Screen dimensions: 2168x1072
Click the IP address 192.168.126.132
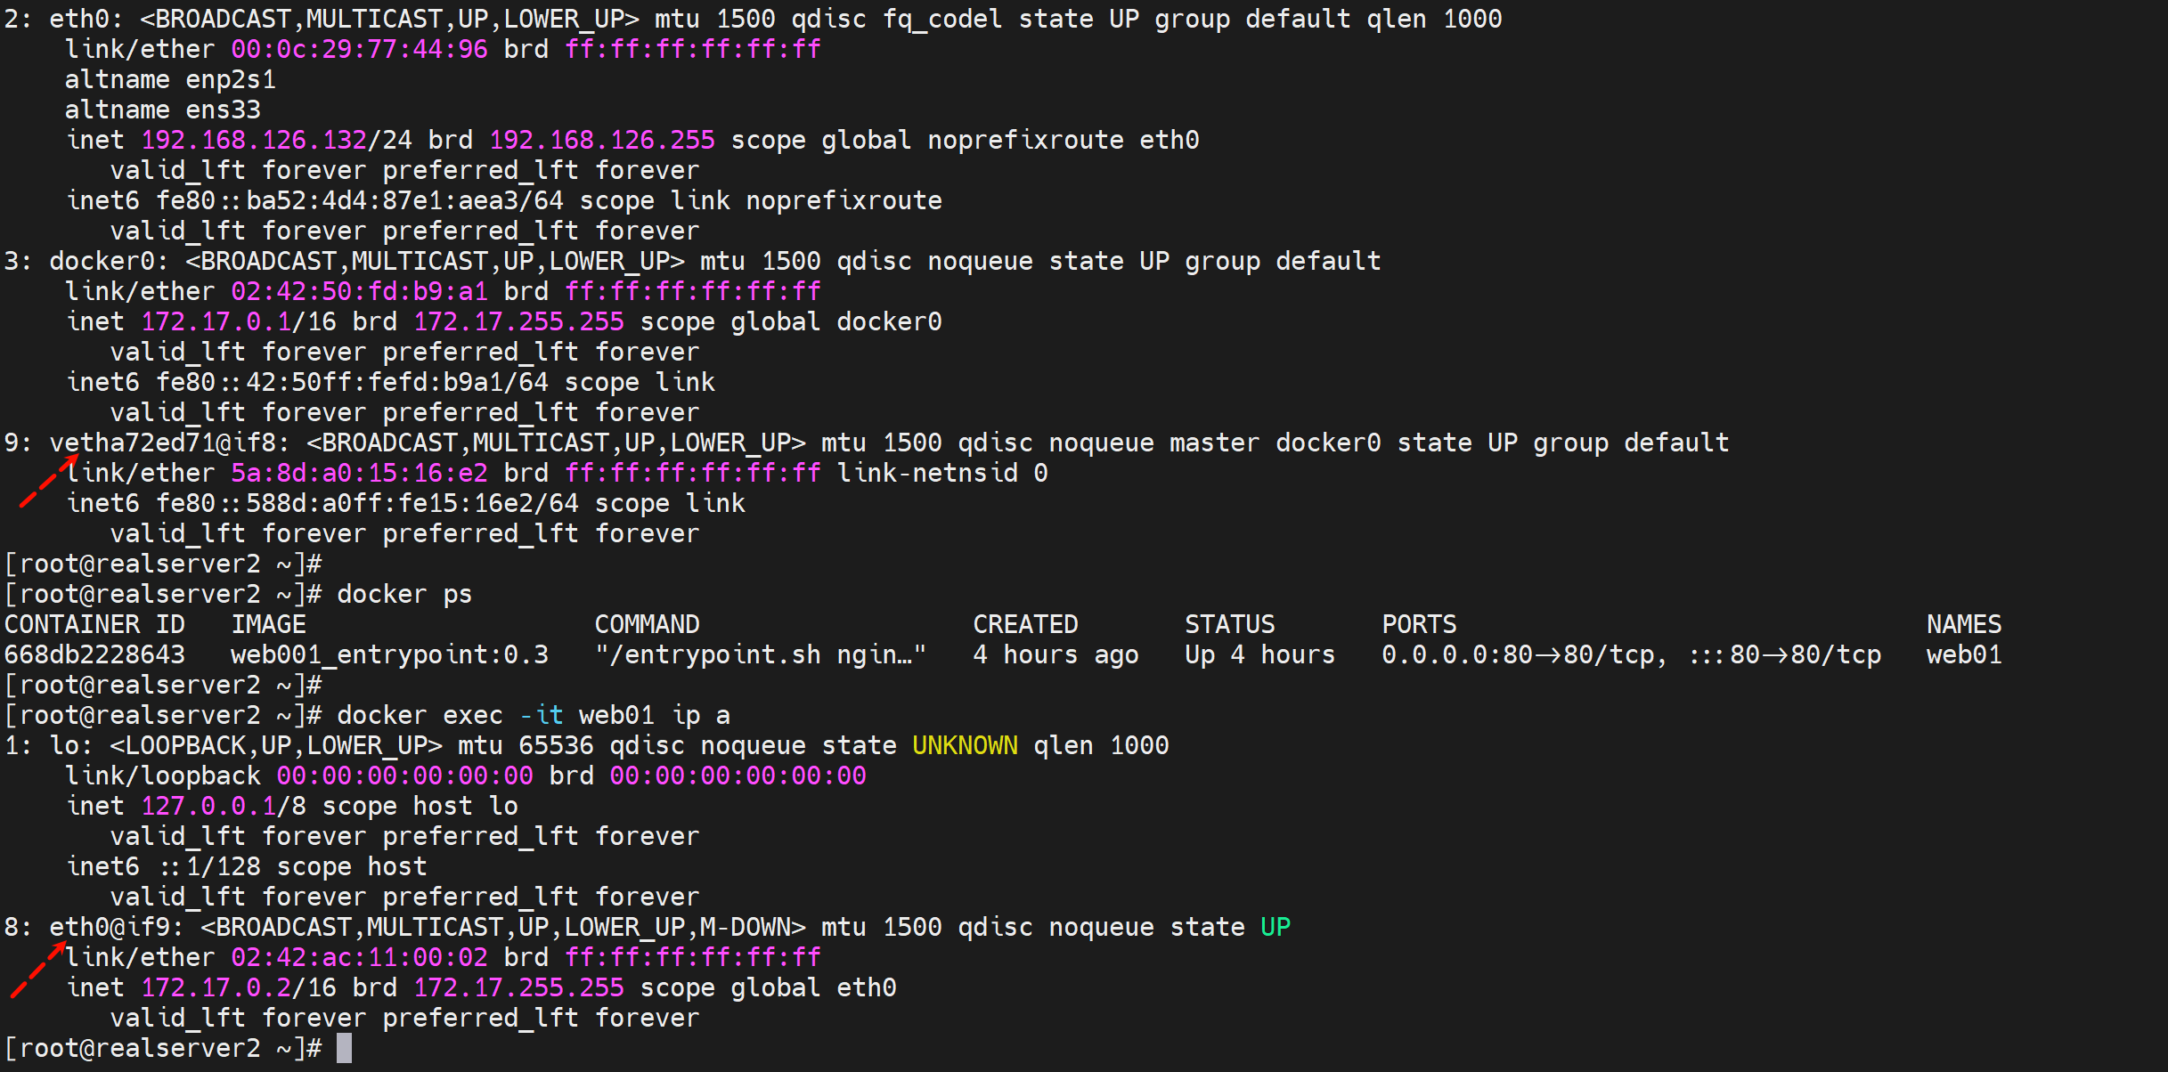(254, 140)
